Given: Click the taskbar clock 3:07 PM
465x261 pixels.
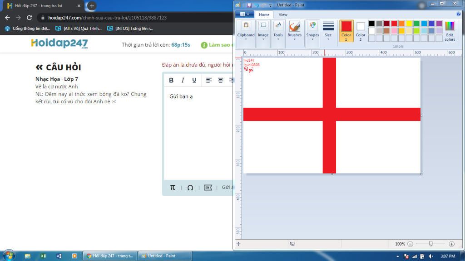Looking at the screenshot, I should tap(447, 256).
